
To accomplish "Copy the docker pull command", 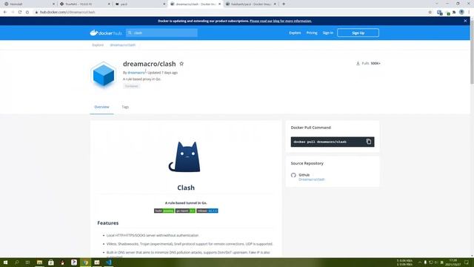I will tap(369, 142).
